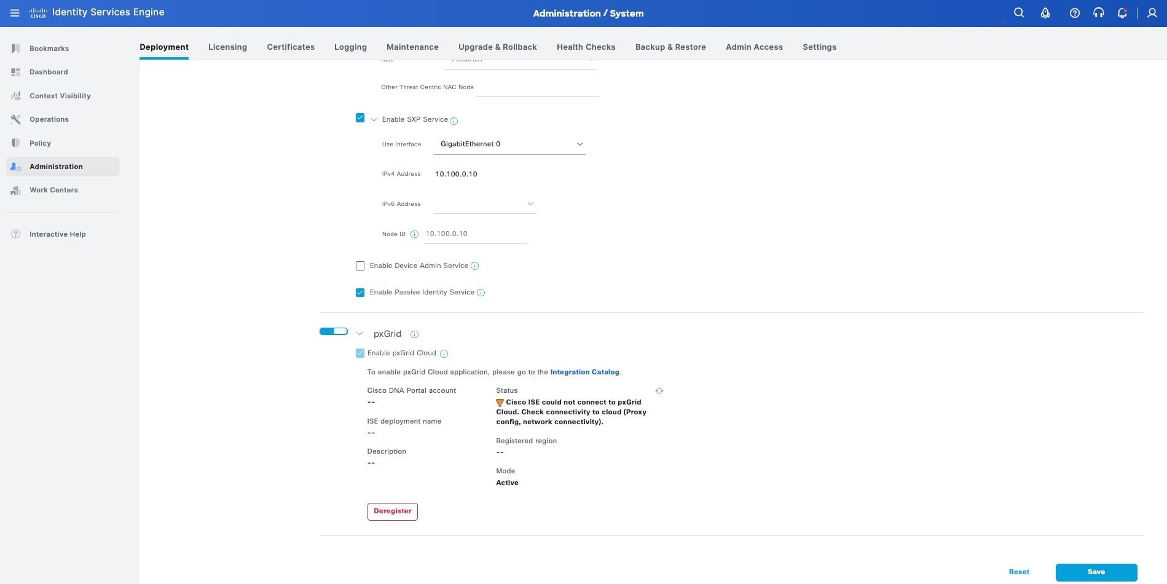Switch to the Logging tab
The height and width of the screenshot is (584, 1167).
pos(350,47)
